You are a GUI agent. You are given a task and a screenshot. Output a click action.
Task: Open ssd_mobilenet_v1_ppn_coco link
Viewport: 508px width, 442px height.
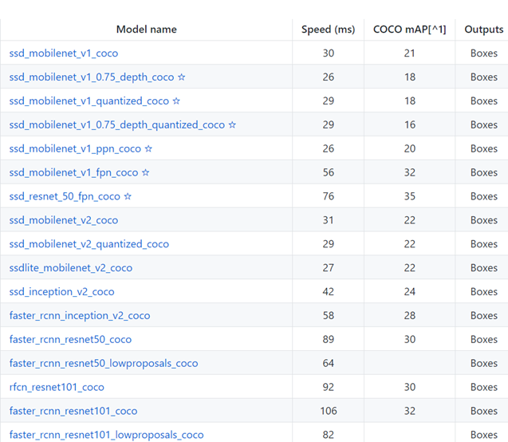pos(75,148)
